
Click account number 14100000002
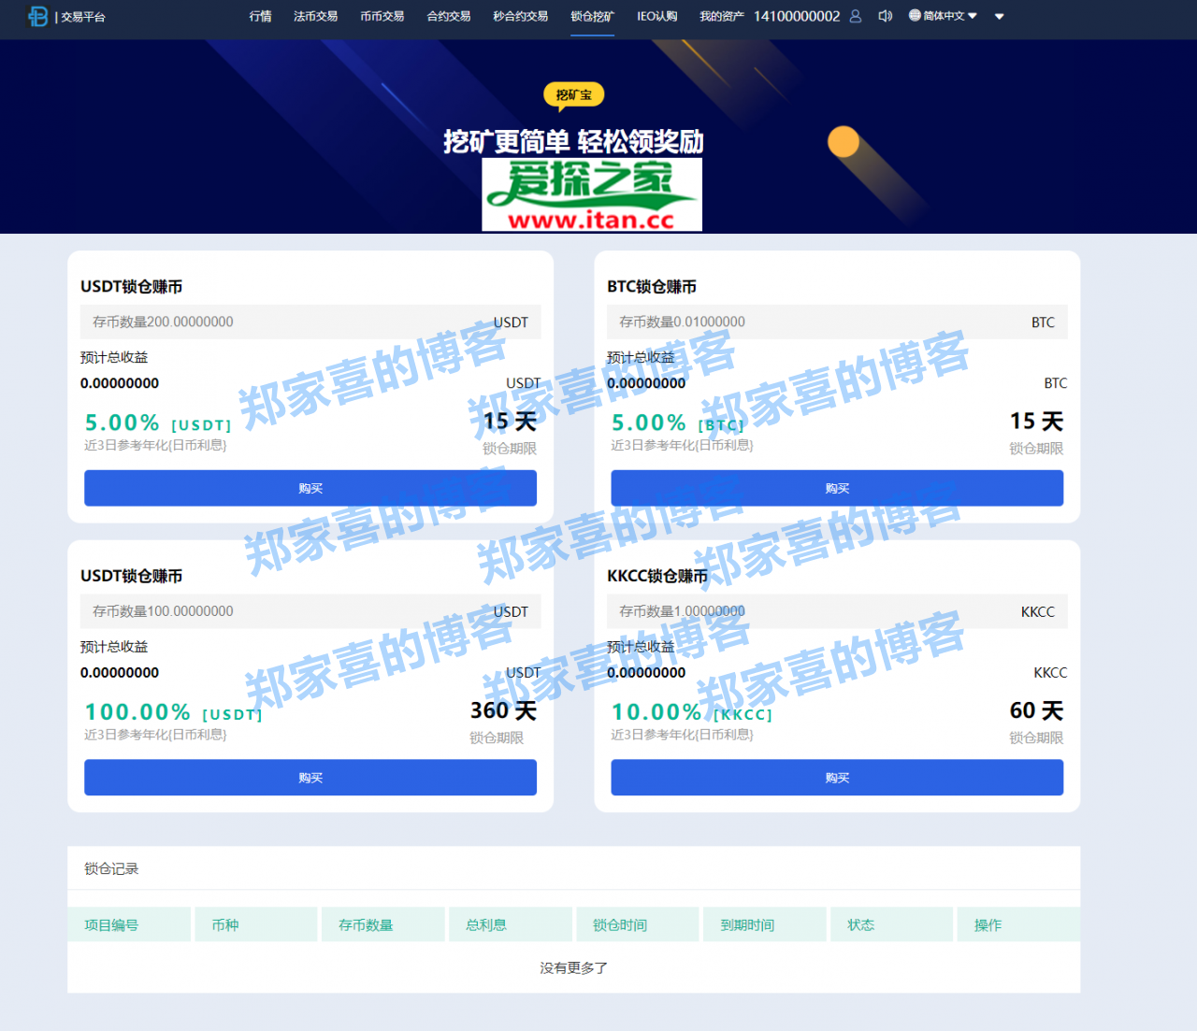797,16
